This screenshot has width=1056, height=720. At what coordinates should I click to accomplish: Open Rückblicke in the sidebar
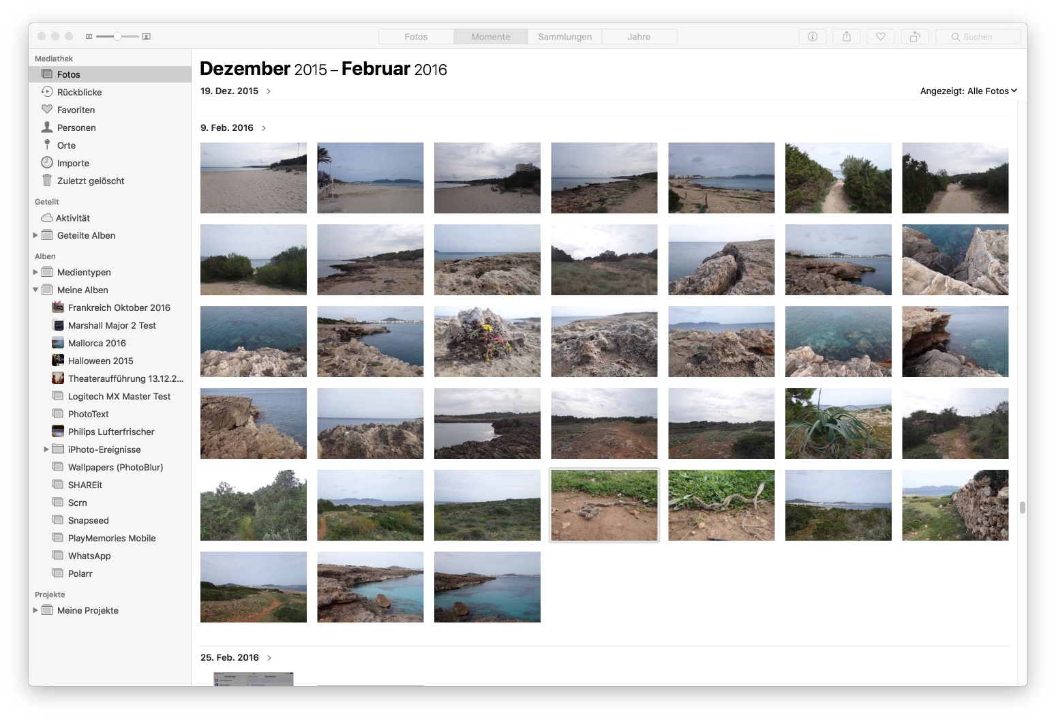click(x=79, y=92)
